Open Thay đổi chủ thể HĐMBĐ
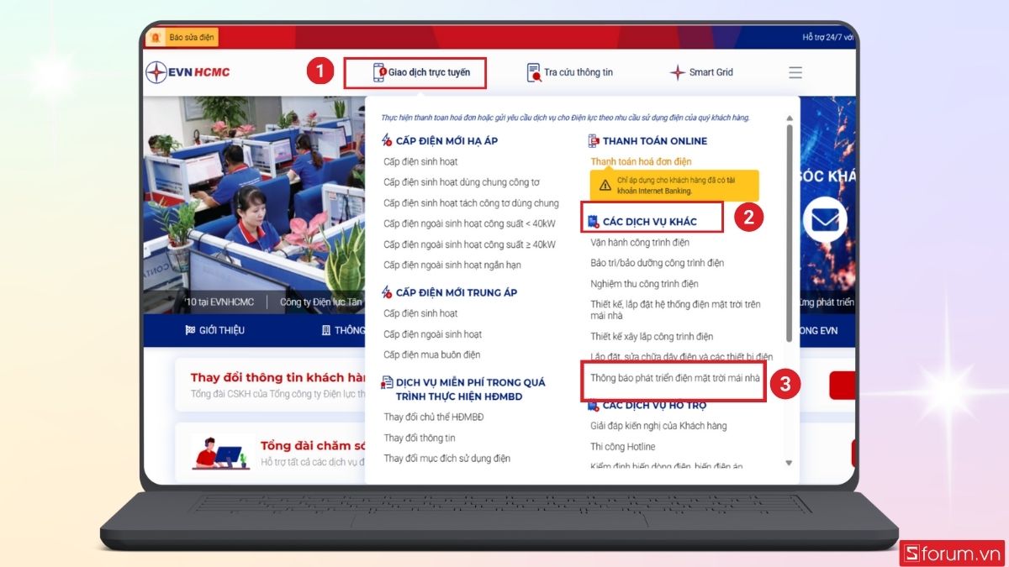 (434, 417)
